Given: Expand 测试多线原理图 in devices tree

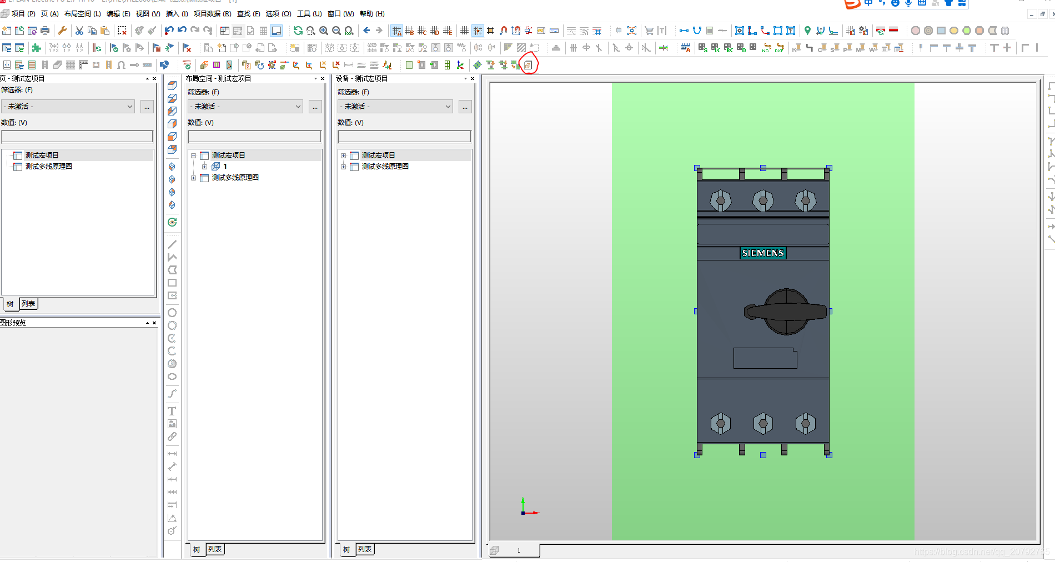Looking at the screenshot, I should point(344,167).
